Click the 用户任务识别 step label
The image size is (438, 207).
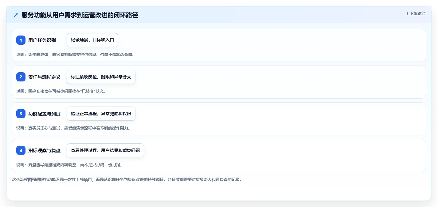pyautogui.click(x=42, y=40)
